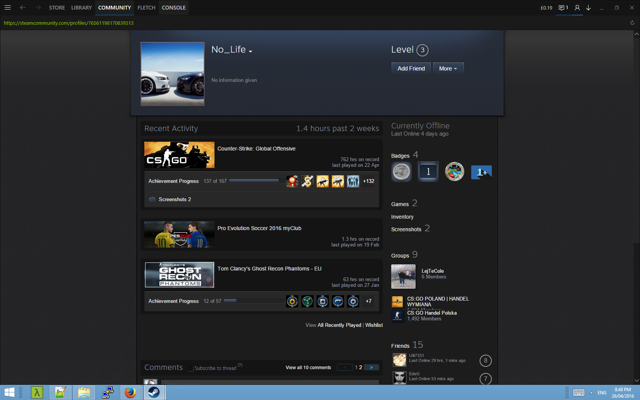
Task: Open the downloads arrow icon
Action: 588,8
